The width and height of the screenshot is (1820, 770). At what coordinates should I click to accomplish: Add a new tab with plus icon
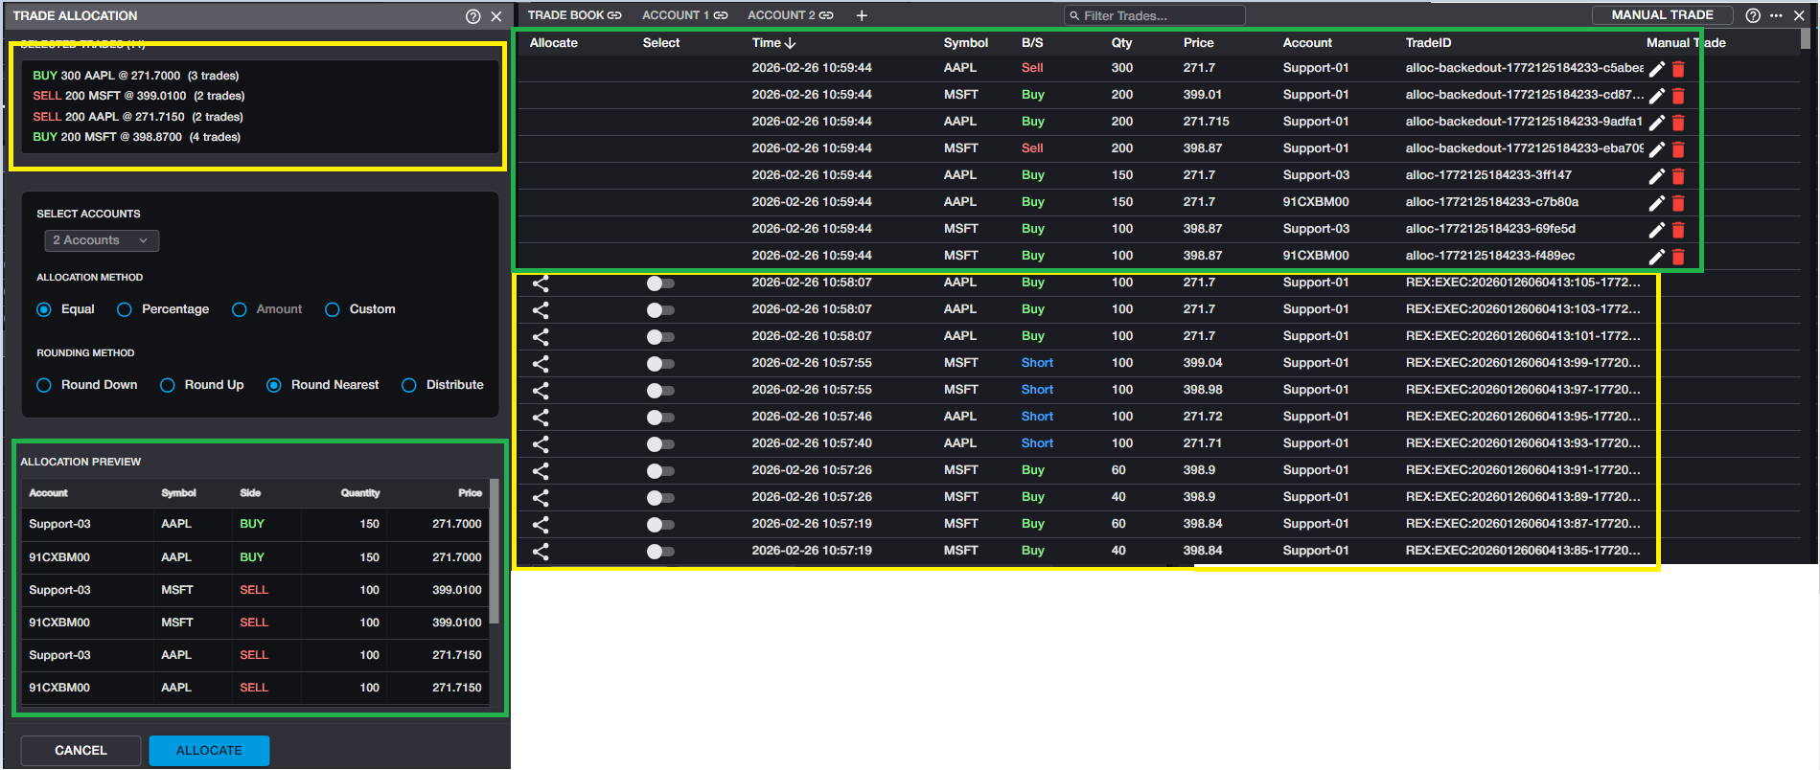(x=862, y=15)
